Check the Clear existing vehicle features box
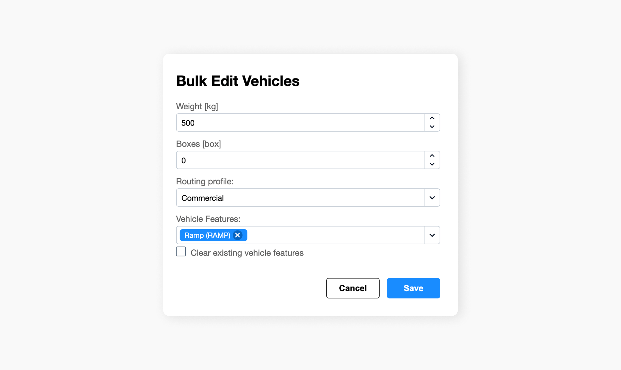This screenshot has width=621, height=370. [x=181, y=251]
